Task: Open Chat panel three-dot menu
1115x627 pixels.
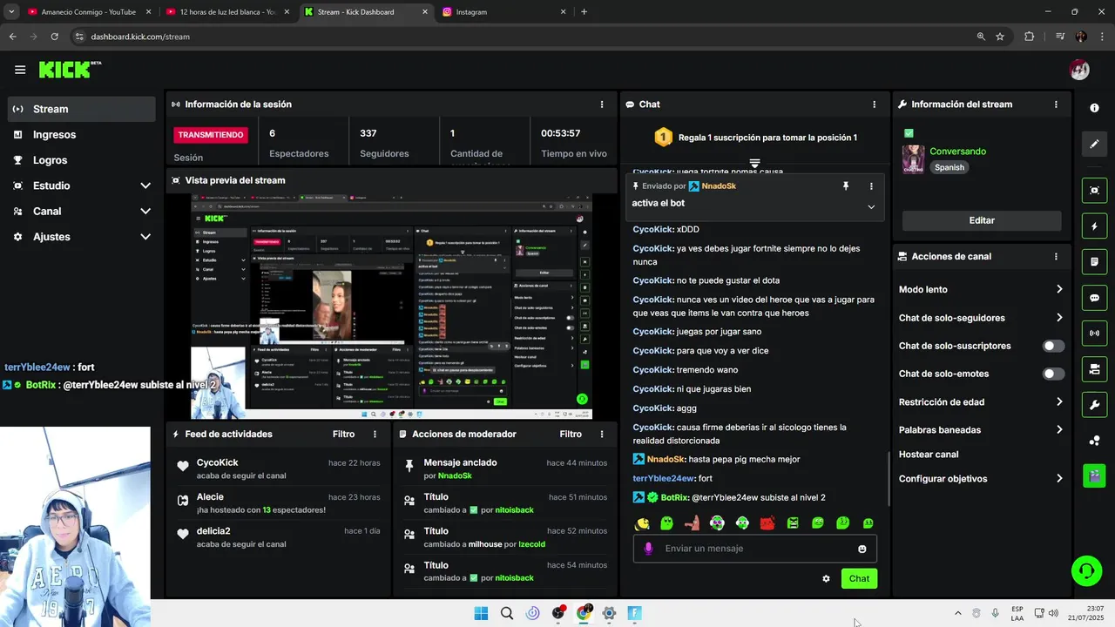Action: [x=875, y=104]
